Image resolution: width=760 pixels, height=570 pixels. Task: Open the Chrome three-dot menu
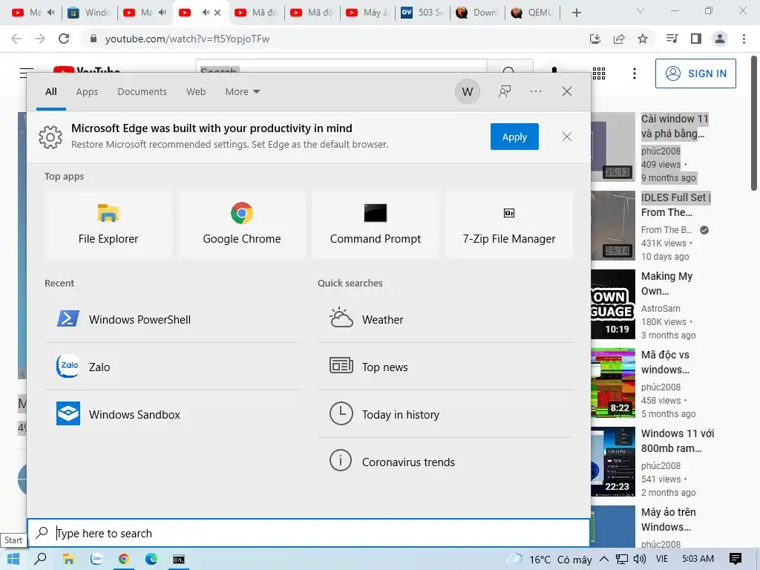(x=744, y=39)
